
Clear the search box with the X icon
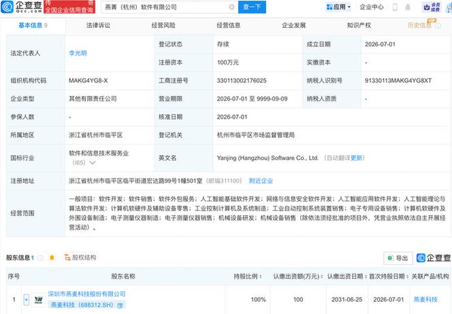231,7
